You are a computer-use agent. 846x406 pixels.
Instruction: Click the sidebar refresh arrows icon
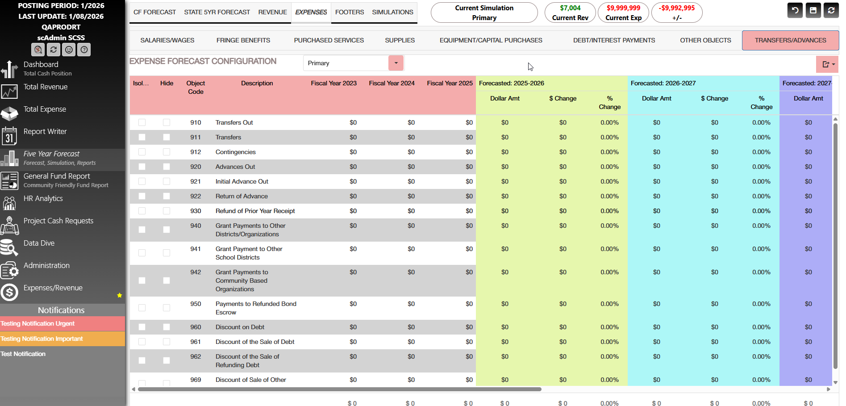click(54, 50)
